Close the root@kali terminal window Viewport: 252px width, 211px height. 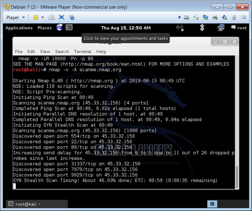234,42
